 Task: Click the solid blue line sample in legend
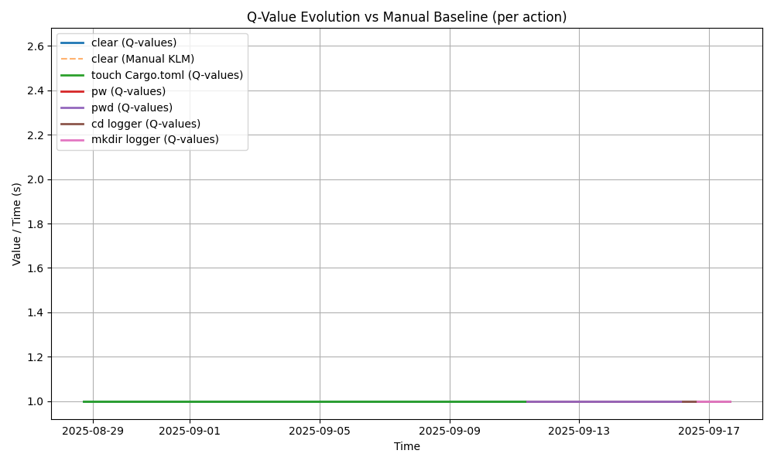coord(72,43)
